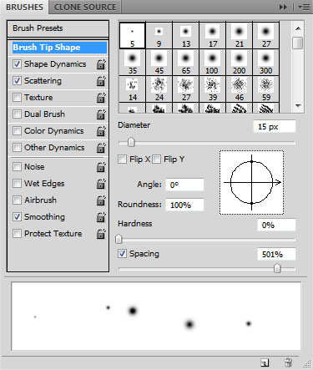This screenshot has height=370, width=313.
Task: Disable the Shape Dynamics checkbox
Action: point(17,64)
